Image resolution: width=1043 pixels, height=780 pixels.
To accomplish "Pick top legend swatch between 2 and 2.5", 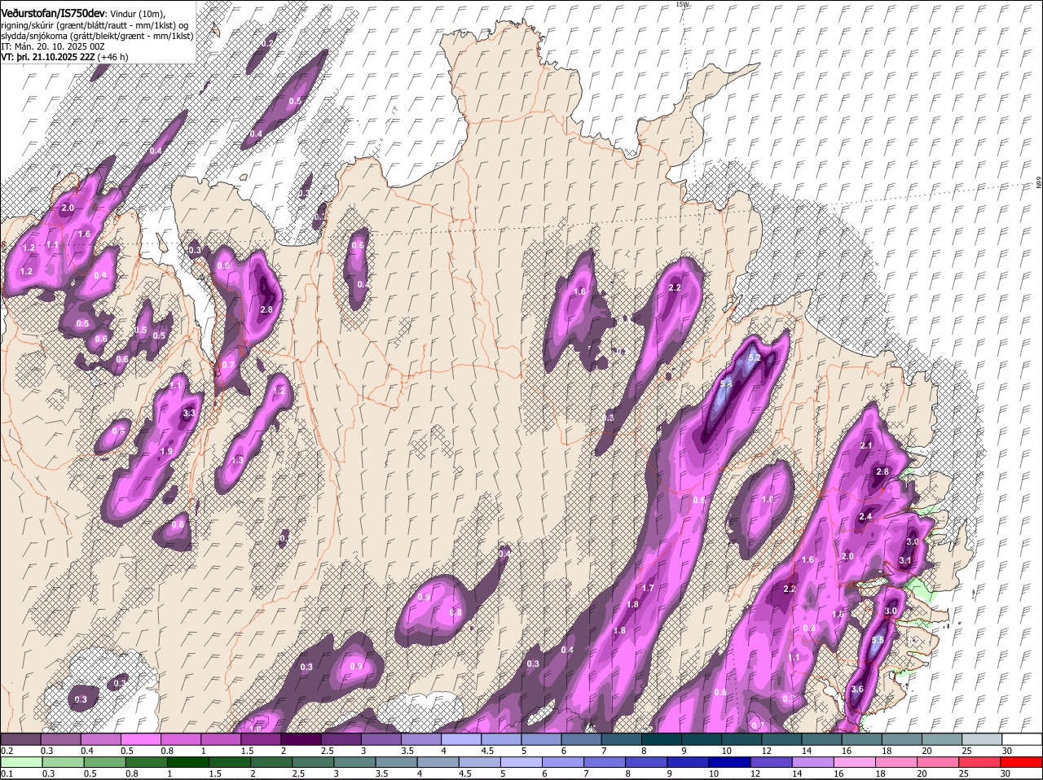I will 301,739.
